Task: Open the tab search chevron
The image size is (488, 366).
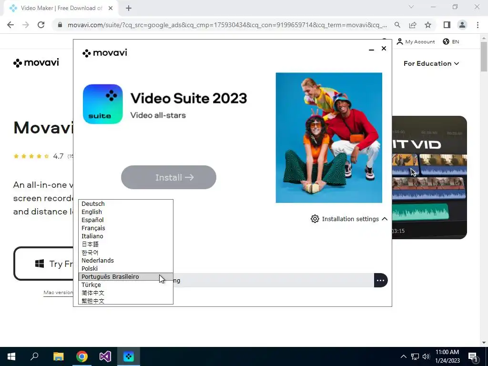Action: 411,7
